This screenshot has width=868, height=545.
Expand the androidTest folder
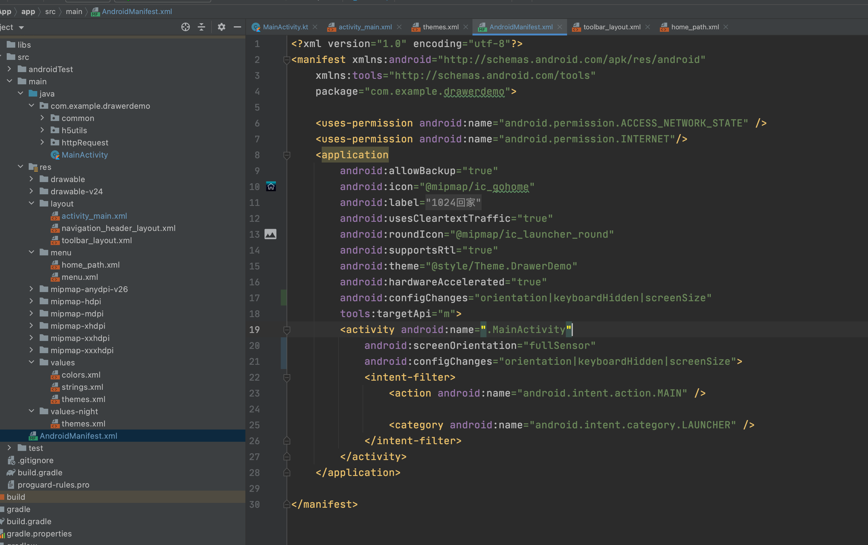(10, 69)
